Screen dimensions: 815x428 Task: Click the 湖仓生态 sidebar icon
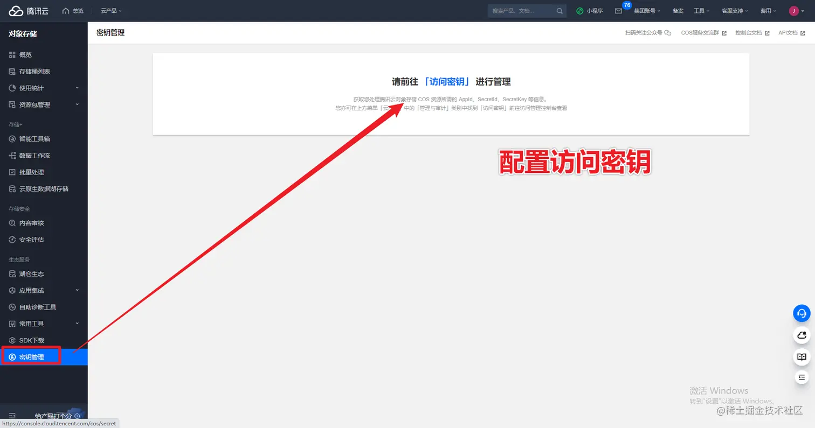12,274
